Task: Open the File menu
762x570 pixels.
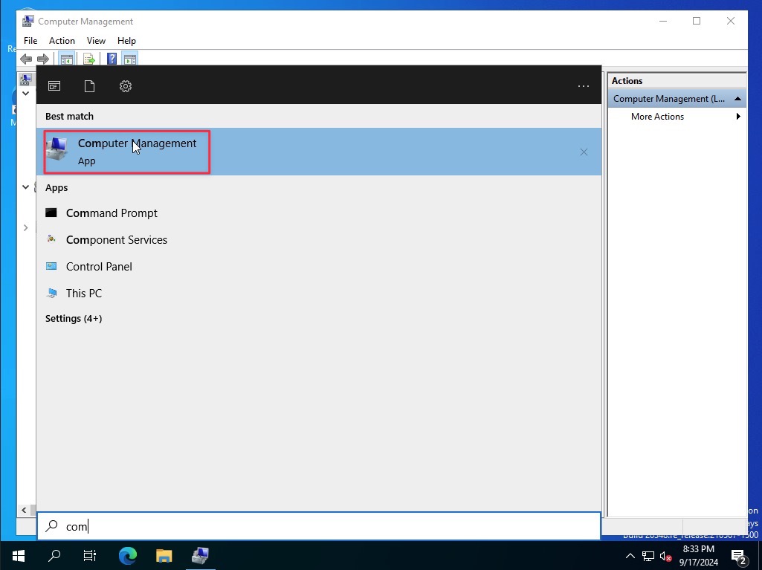Action: coord(30,41)
